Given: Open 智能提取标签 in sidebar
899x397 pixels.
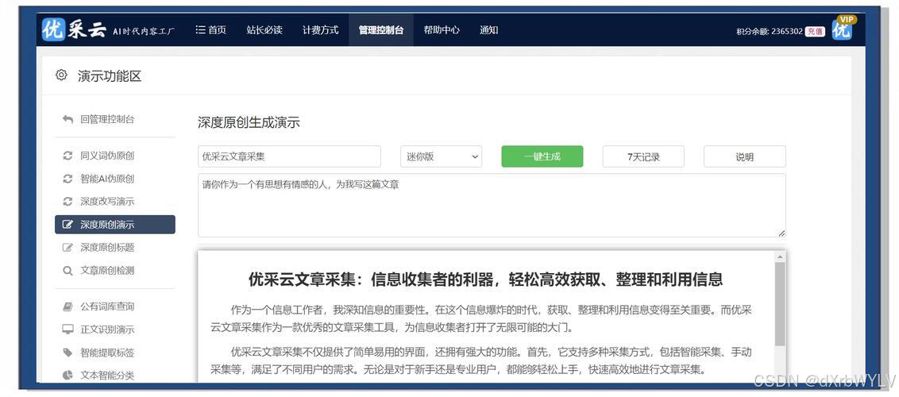Looking at the screenshot, I should coord(107,353).
